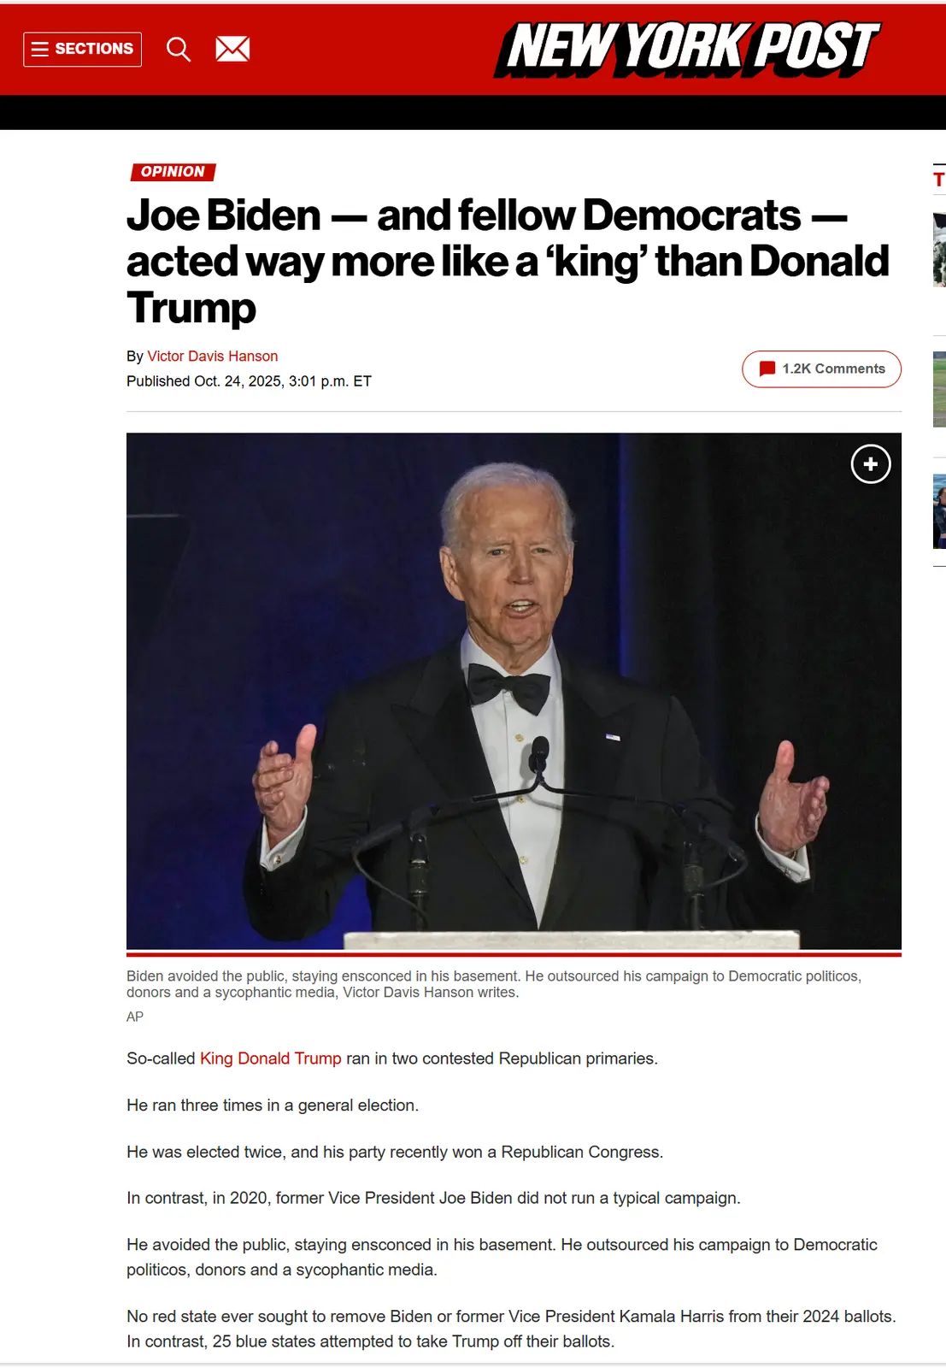946x1368 pixels.
Task: Open first sidebar story thumbnail
Action: 939,250
